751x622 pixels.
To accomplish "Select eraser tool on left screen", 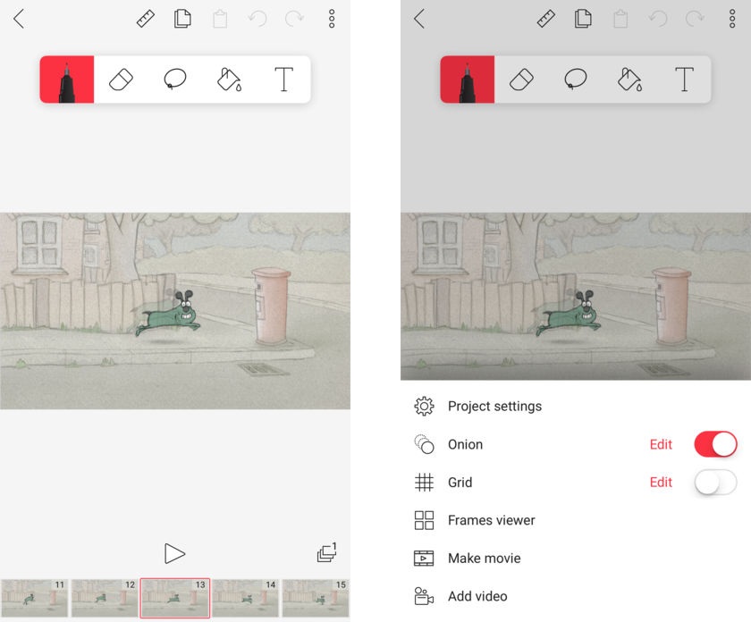I will point(122,80).
